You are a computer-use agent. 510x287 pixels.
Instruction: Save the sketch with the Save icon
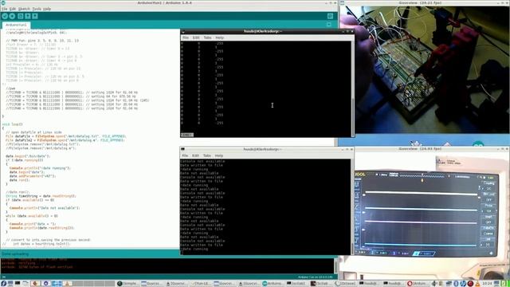[35, 16]
